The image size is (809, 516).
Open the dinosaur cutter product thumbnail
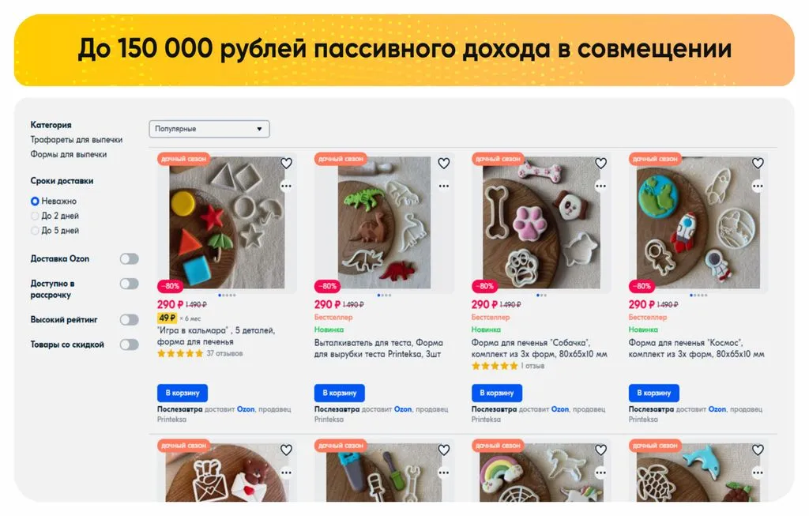coord(384,222)
